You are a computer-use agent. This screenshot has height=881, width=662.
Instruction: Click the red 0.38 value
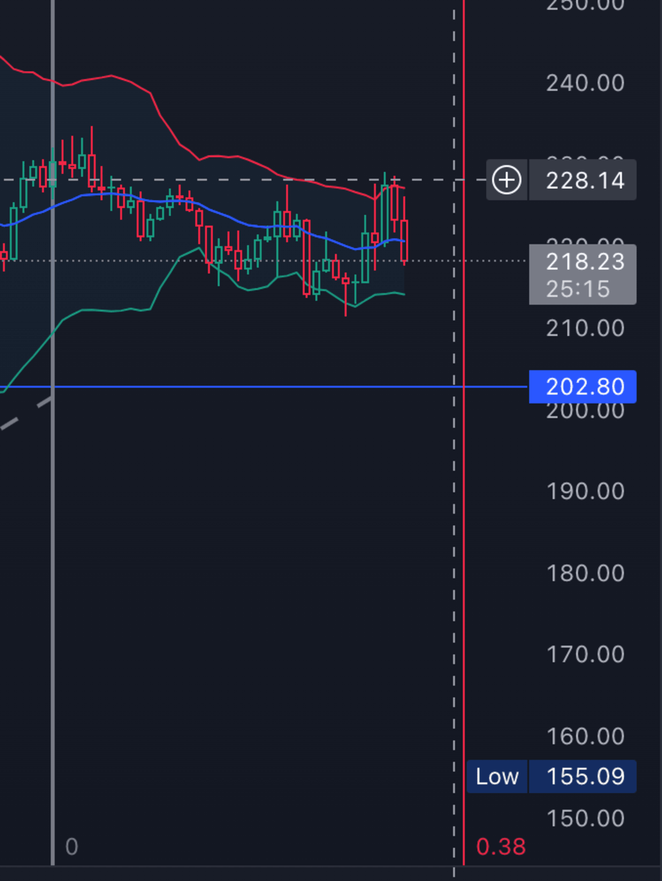(501, 847)
